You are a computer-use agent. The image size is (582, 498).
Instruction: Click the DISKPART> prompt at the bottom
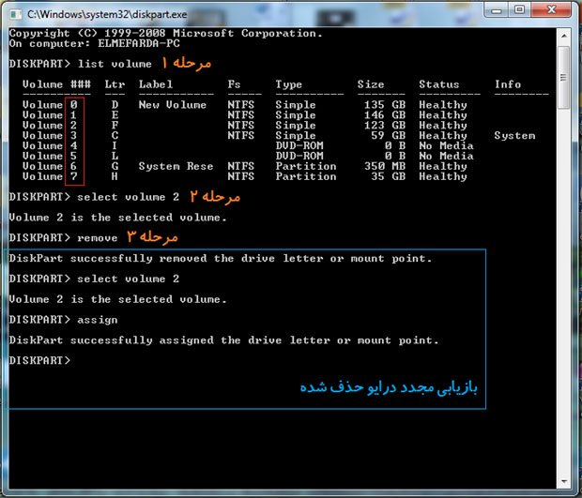coord(39,360)
